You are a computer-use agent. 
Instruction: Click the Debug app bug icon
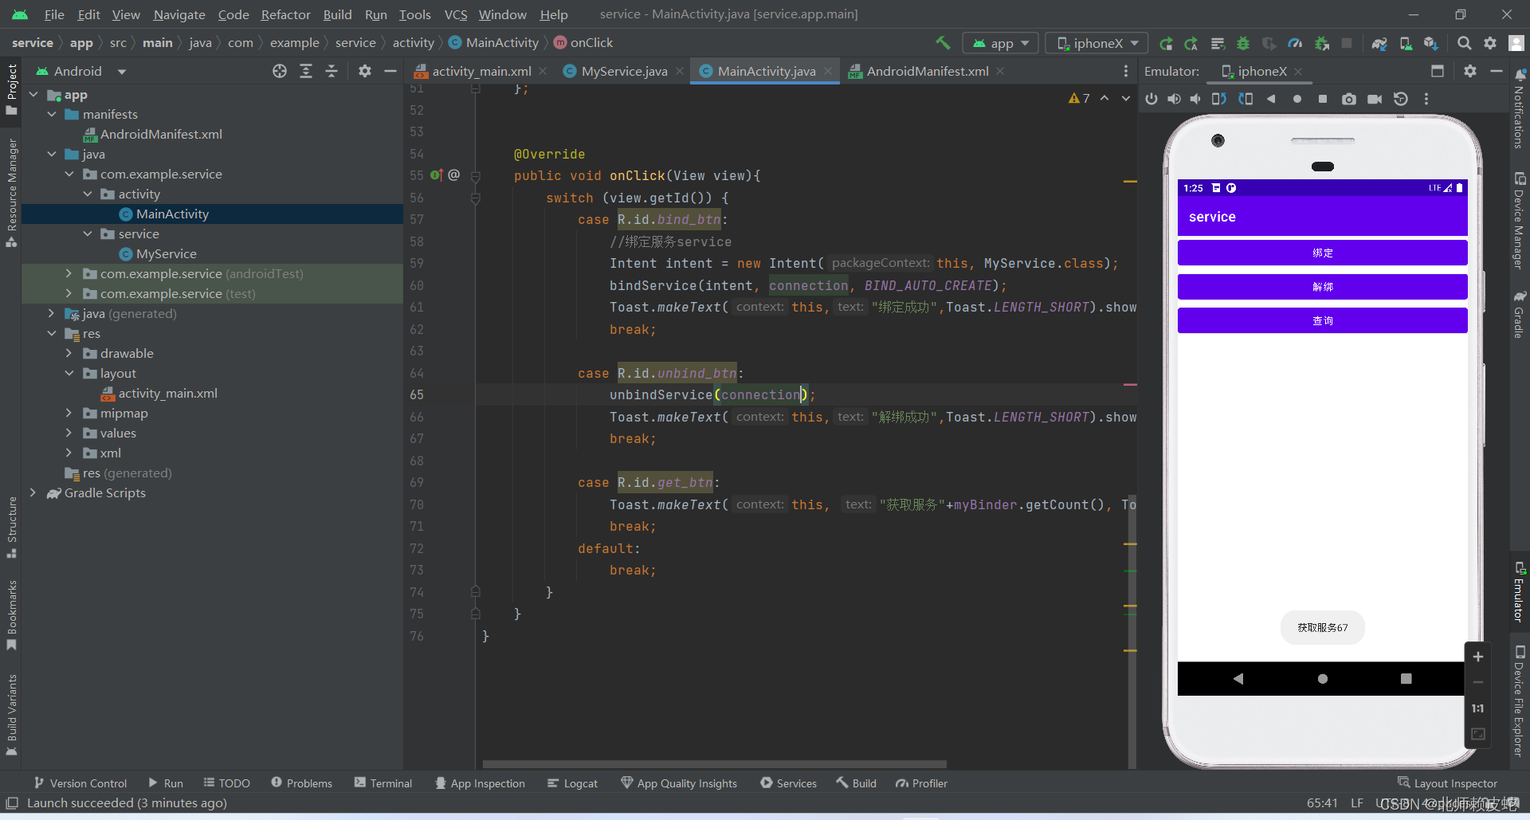point(1242,43)
